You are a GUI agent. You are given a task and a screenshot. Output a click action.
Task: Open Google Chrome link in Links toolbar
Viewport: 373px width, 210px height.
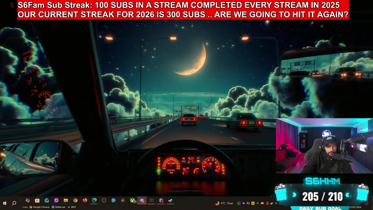39,207
